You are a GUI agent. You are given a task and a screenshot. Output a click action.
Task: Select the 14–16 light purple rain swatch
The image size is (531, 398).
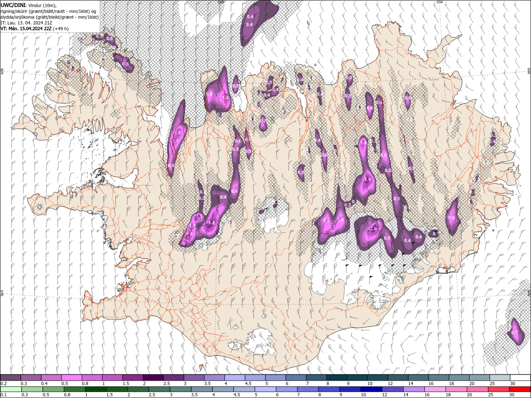414,389
